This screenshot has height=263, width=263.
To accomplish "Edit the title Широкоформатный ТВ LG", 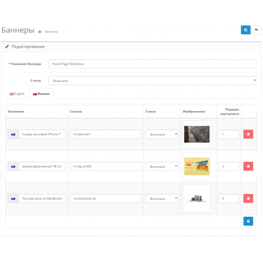I will 42,166.
